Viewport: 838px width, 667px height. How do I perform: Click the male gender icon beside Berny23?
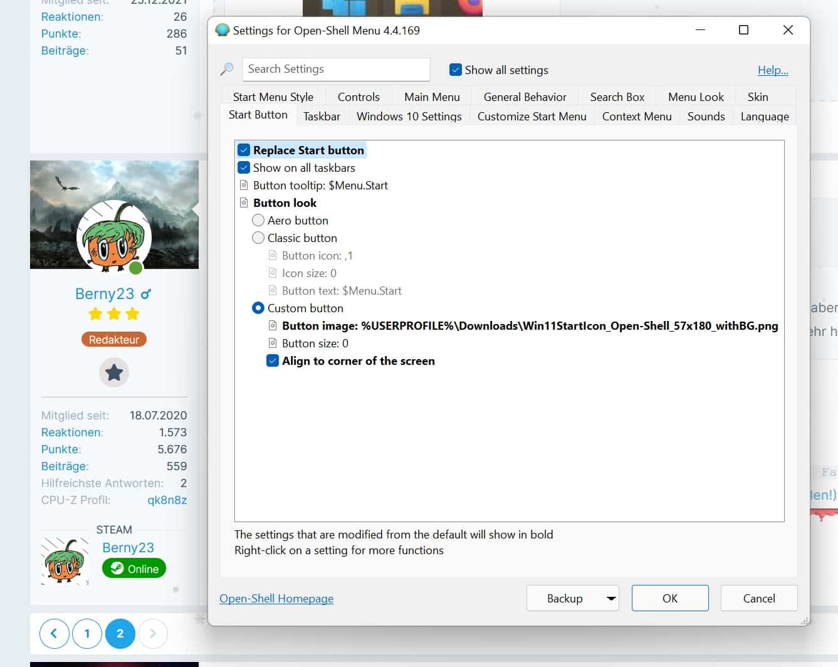click(145, 294)
